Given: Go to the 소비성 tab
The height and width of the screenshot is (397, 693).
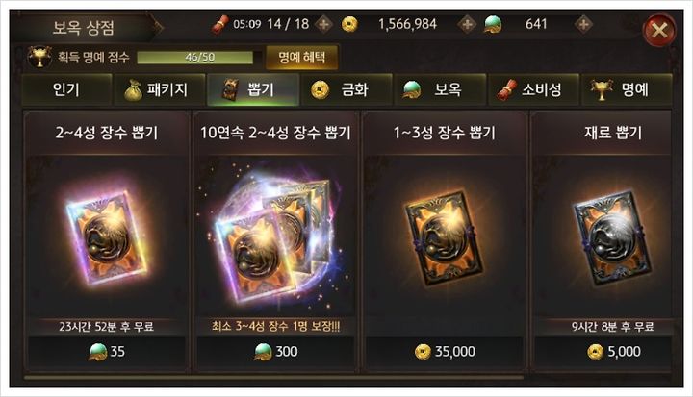Looking at the screenshot, I should coord(533,89).
